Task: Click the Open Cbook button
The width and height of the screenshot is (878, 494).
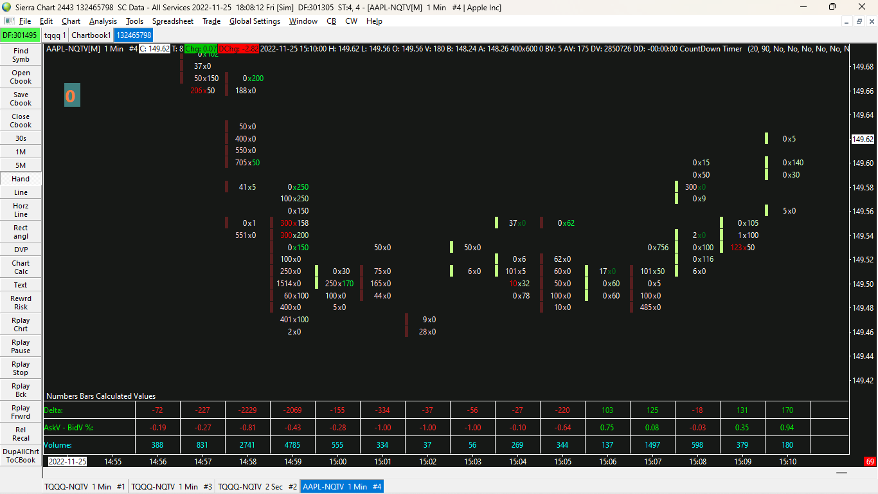Action: 21,77
